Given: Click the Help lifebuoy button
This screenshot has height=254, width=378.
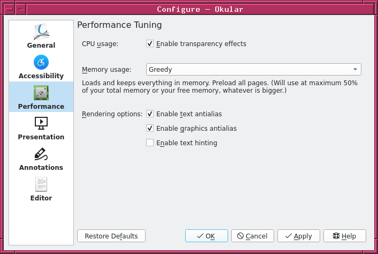Looking at the screenshot, I should coord(344,236).
